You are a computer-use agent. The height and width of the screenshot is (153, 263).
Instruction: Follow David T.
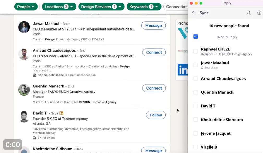click(x=156, y=115)
